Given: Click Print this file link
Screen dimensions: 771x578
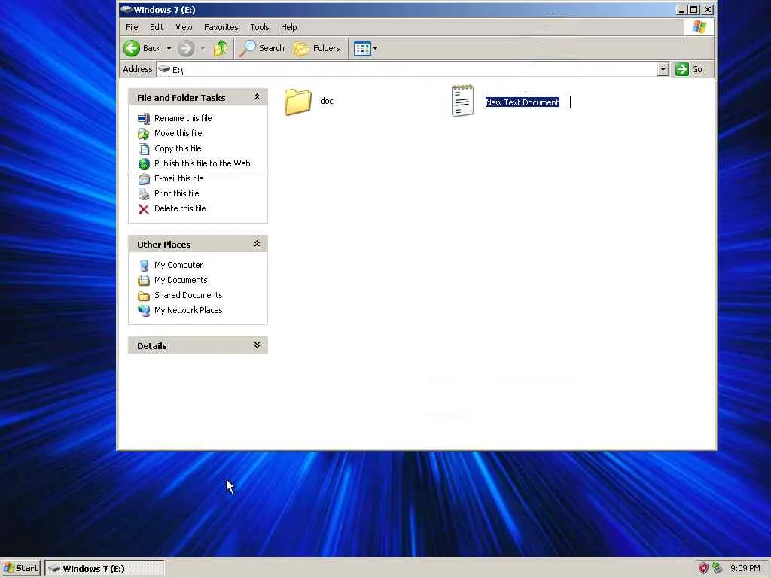Looking at the screenshot, I should pos(176,193).
